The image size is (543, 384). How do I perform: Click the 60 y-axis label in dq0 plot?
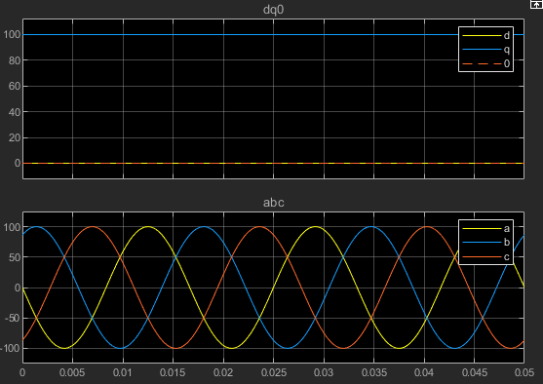[15, 86]
